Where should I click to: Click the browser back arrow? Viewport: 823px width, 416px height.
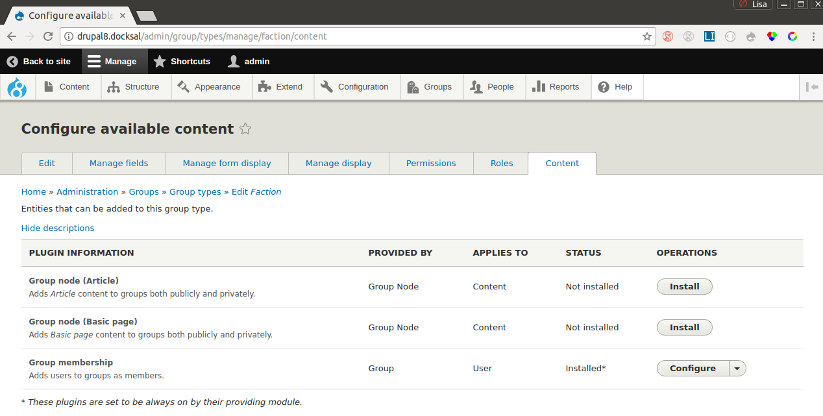coord(12,37)
